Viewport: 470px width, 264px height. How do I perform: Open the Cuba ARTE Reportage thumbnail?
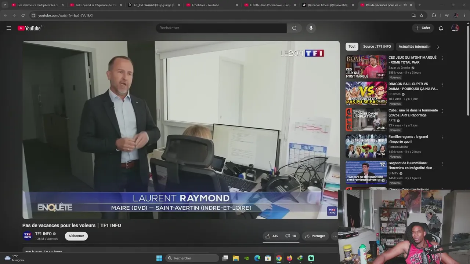coord(366,120)
